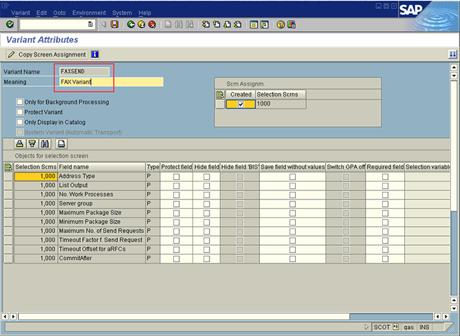This screenshot has height=336, width=460.
Task: Click the Field name column header
Action: coord(101,167)
